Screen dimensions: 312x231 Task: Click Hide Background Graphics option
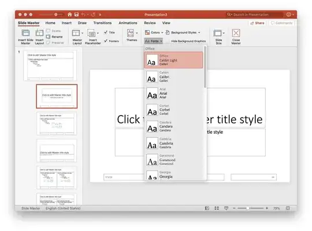(188, 41)
